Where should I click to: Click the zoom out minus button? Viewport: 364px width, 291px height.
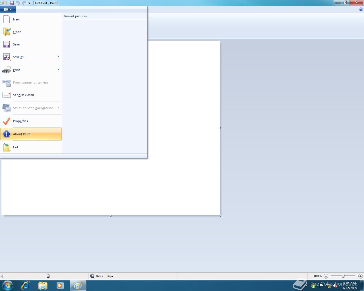coord(326,276)
